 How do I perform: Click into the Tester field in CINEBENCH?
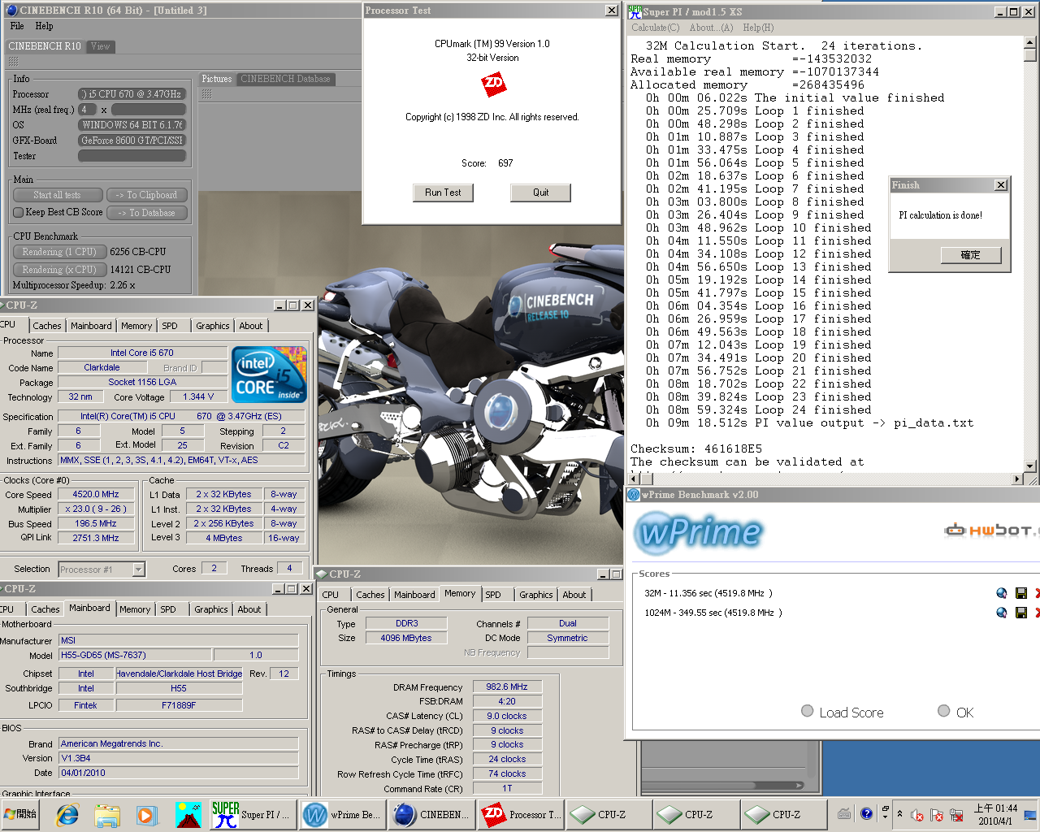click(132, 156)
